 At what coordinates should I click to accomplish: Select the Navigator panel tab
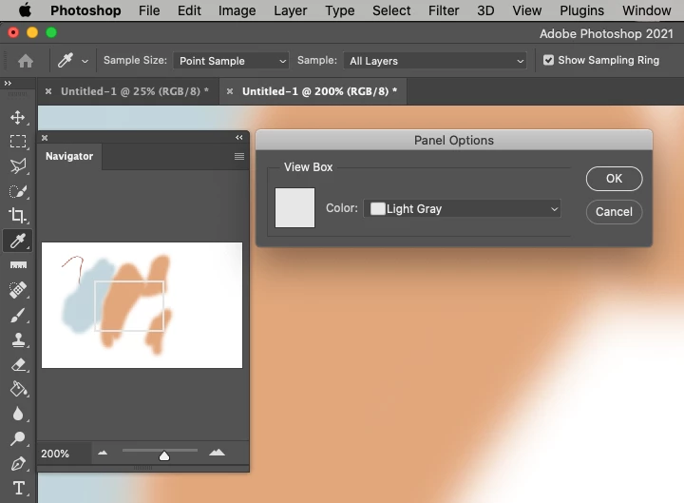click(x=69, y=156)
